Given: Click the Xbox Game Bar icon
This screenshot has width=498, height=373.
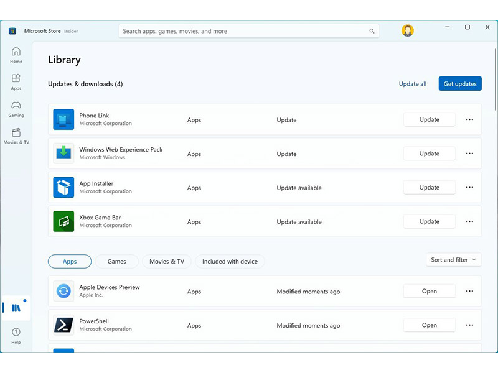Looking at the screenshot, I should click(x=63, y=221).
